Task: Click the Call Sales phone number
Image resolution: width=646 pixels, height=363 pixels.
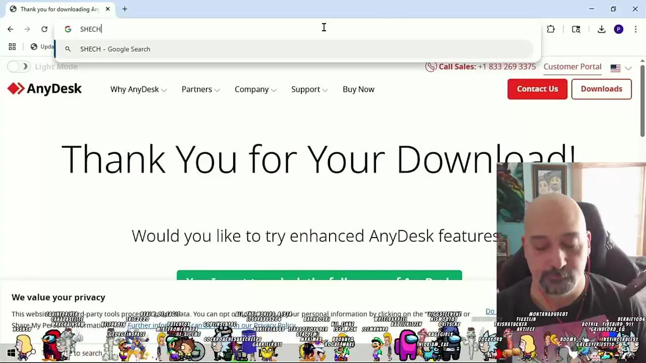Action: 507,67
